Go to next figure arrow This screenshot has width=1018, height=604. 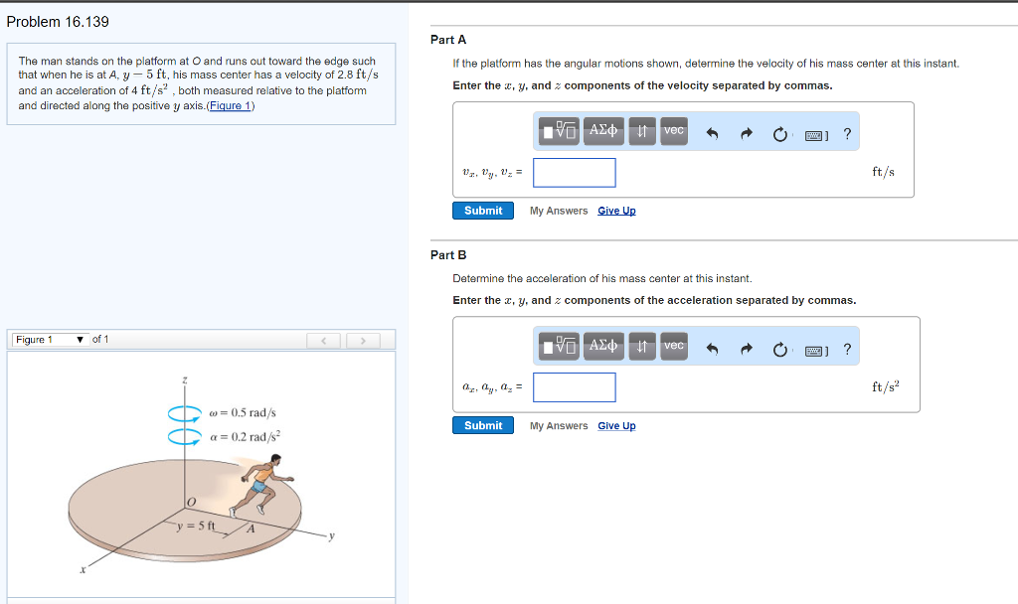pos(364,341)
